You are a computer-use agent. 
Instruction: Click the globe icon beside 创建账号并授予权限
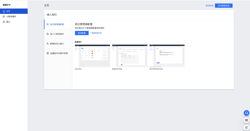point(47,53)
